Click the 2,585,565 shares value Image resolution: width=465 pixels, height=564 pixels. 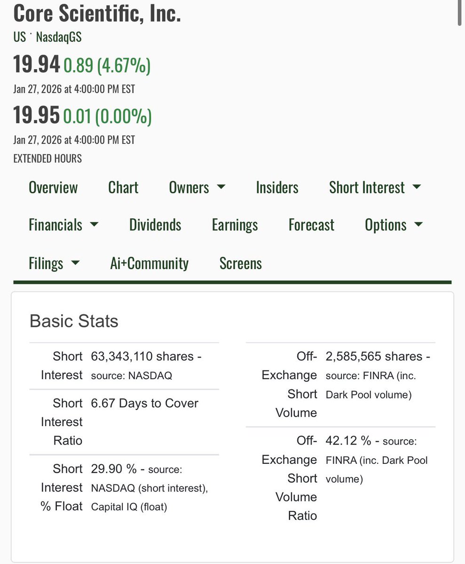point(374,356)
